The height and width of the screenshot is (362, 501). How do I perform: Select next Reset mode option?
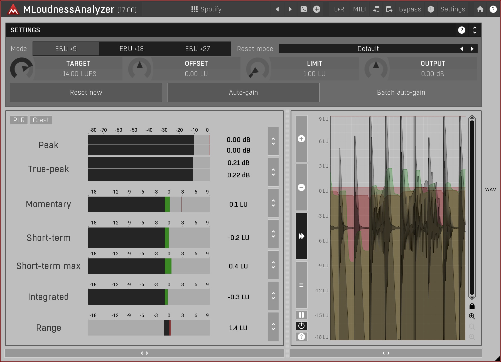tap(472, 49)
